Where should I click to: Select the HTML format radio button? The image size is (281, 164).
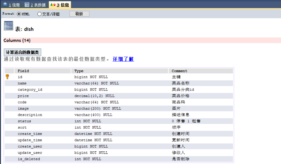[x=19, y=14]
